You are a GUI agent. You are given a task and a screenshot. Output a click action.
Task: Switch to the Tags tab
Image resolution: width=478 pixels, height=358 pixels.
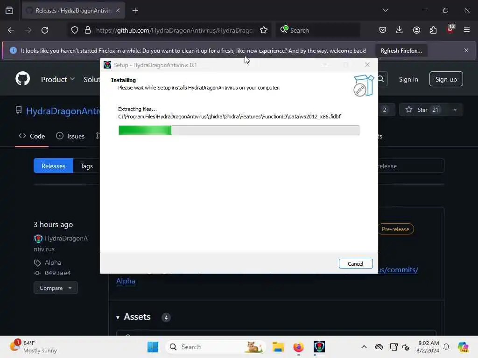pyautogui.click(x=86, y=166)
